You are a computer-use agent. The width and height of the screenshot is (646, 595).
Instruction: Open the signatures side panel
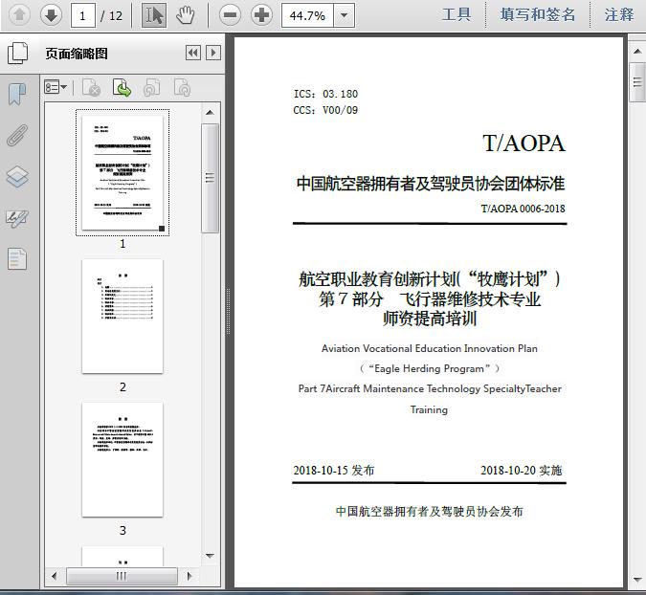coord(17,218)
